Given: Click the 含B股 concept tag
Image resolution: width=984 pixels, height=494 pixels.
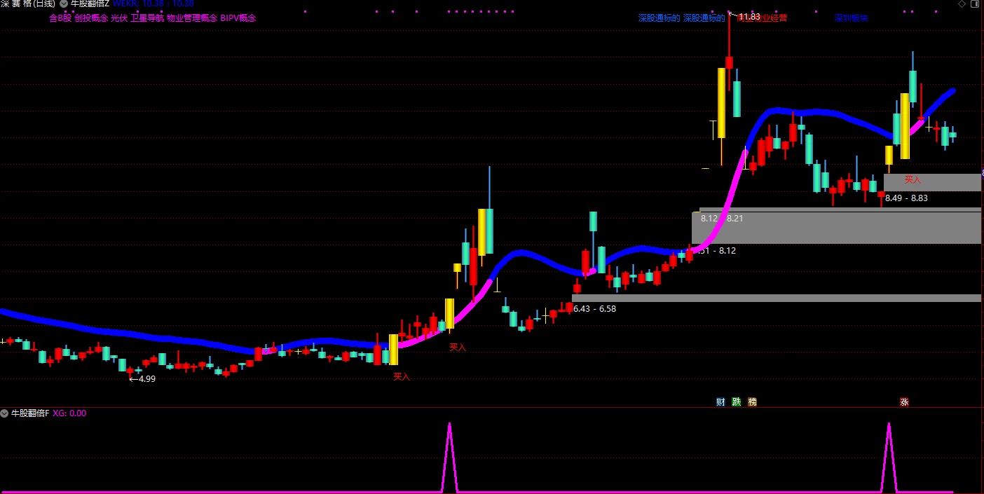Looking at the screenshot, I should point(60,18).
